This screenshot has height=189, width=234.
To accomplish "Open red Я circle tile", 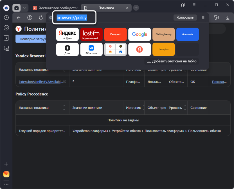I will 139,49.
